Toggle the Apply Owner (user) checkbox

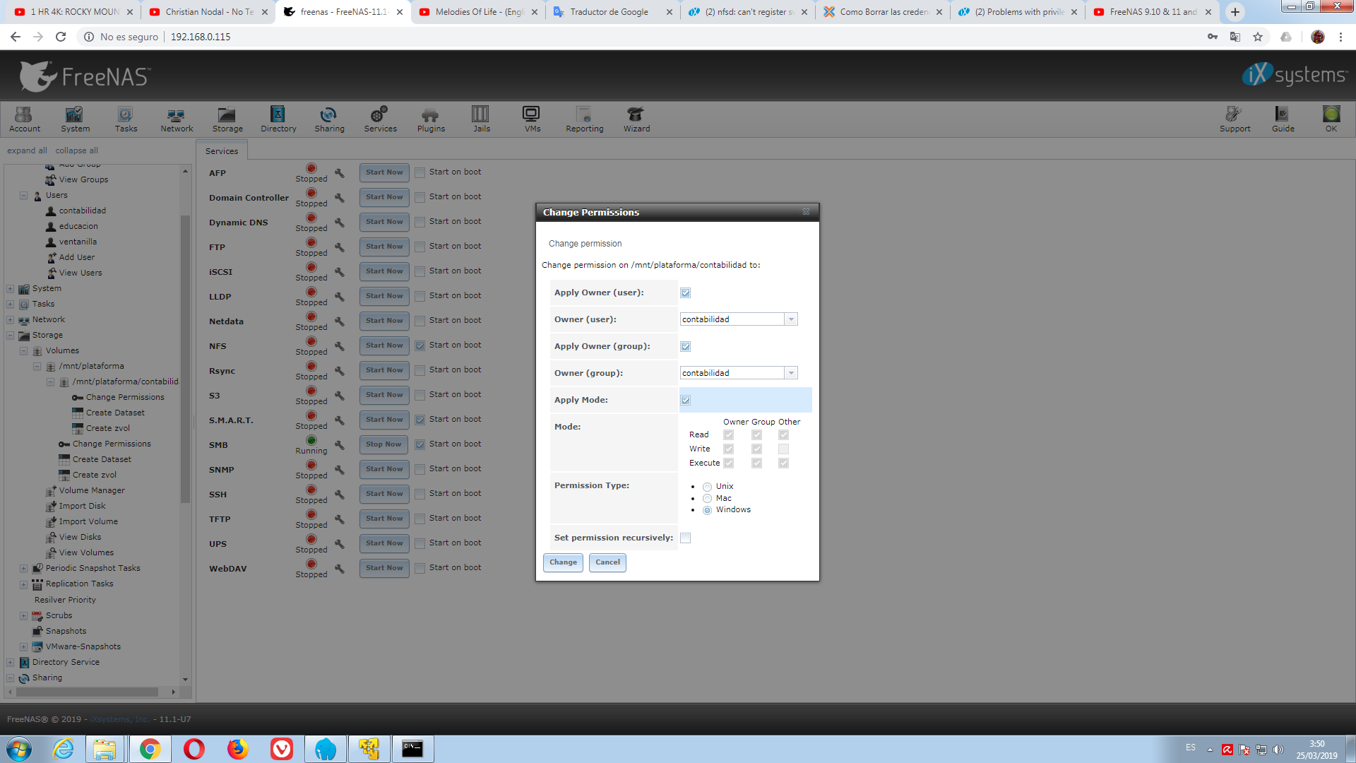point(685,293)
